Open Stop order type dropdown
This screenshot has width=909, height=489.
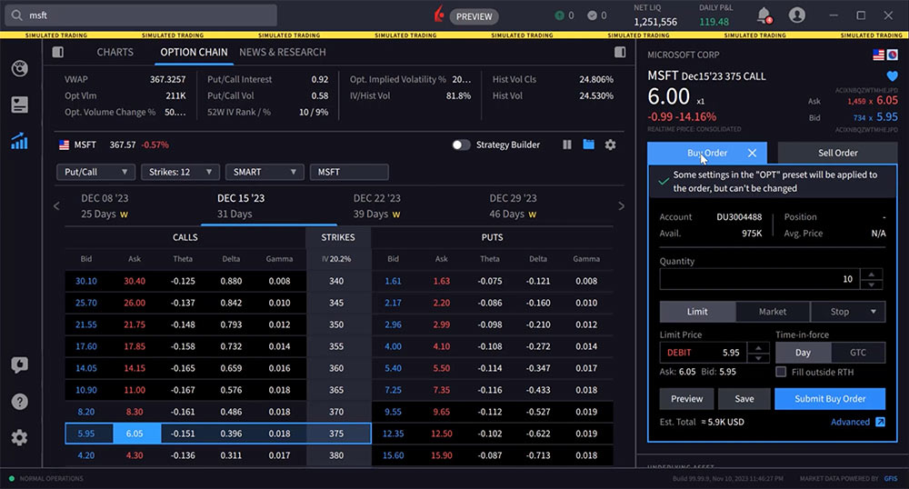848,312
